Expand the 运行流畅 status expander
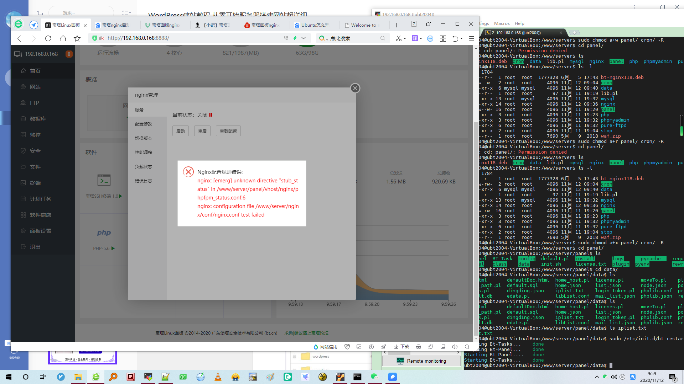 point(107,53)
